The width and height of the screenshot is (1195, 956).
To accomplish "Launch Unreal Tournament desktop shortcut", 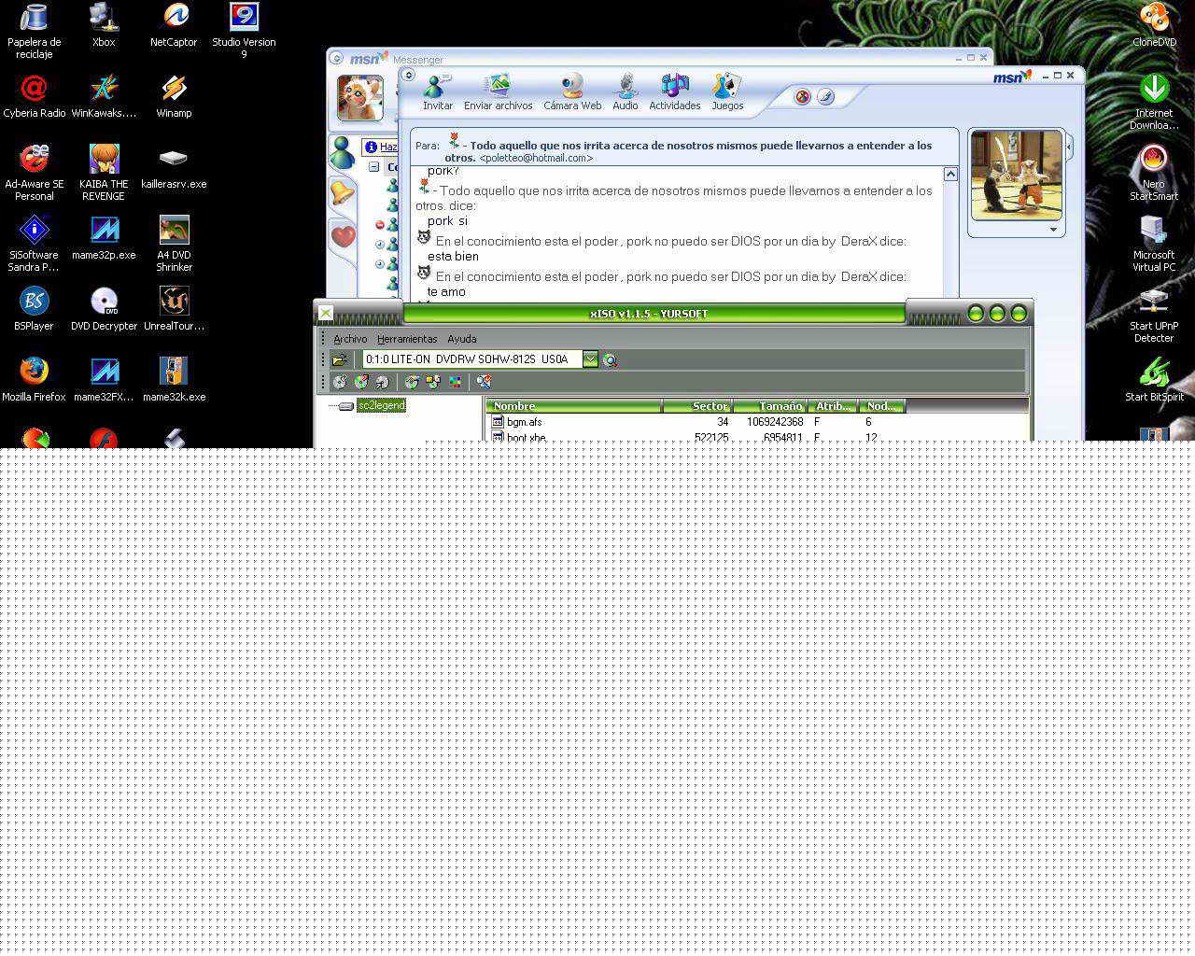I will (174, 309).
